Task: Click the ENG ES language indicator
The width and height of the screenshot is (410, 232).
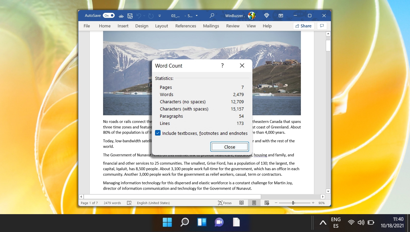Action: [336, 222]
